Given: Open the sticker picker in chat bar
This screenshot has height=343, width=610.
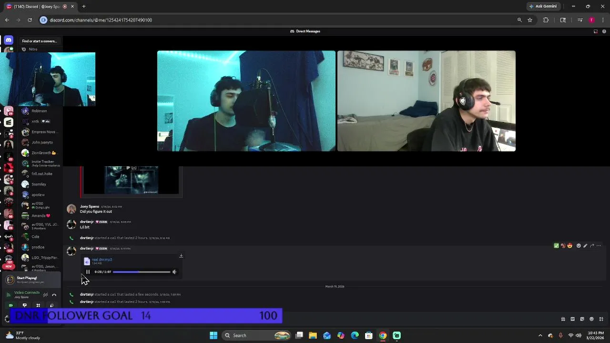Looking at the screenshot, I should [x=582, y=319].
